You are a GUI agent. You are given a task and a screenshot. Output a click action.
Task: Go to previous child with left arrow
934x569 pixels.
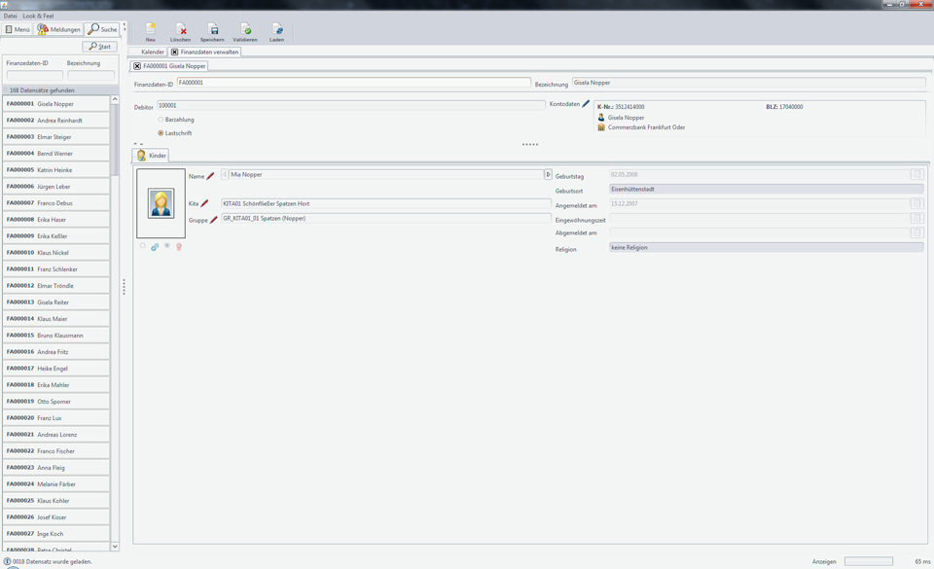pos(225,174)
